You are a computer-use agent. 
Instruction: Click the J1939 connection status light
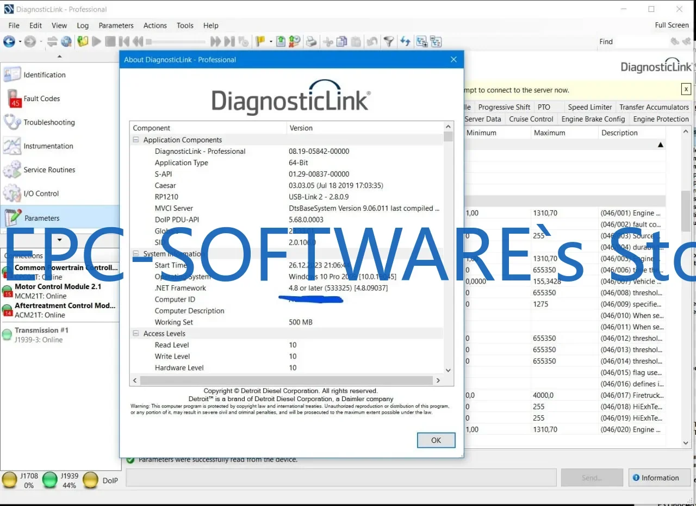(50, 480)
